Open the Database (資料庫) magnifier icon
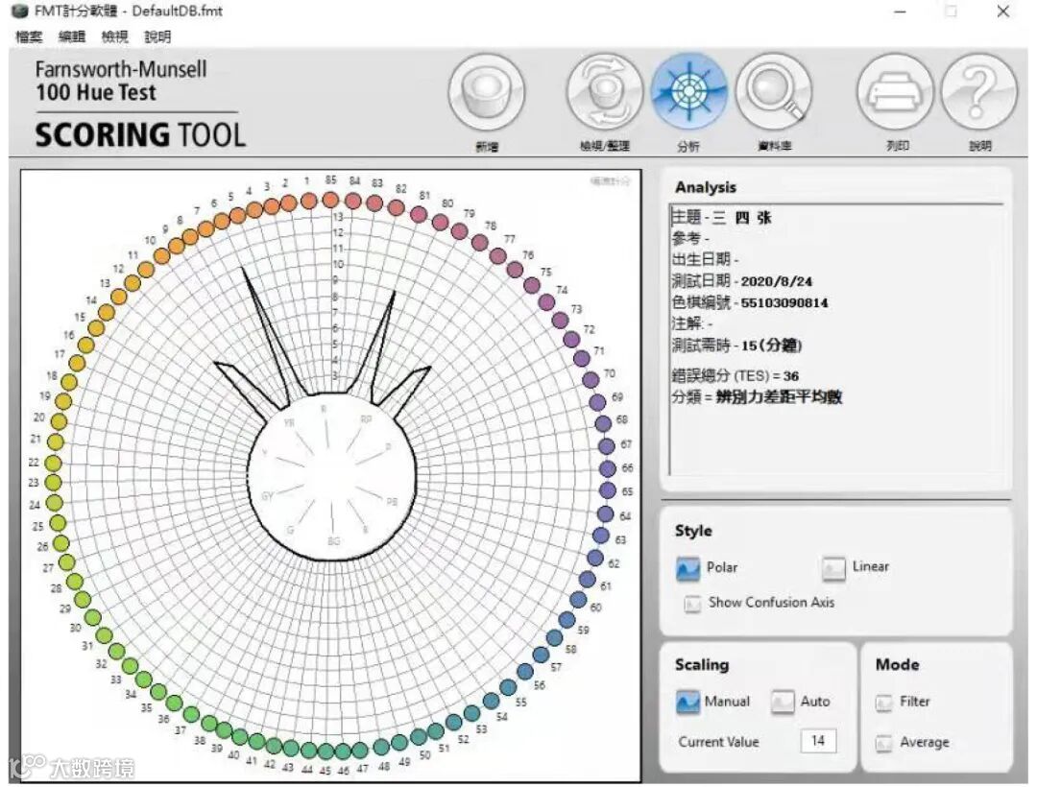This screenshot has height=787, width=1037. pos(773,92)
